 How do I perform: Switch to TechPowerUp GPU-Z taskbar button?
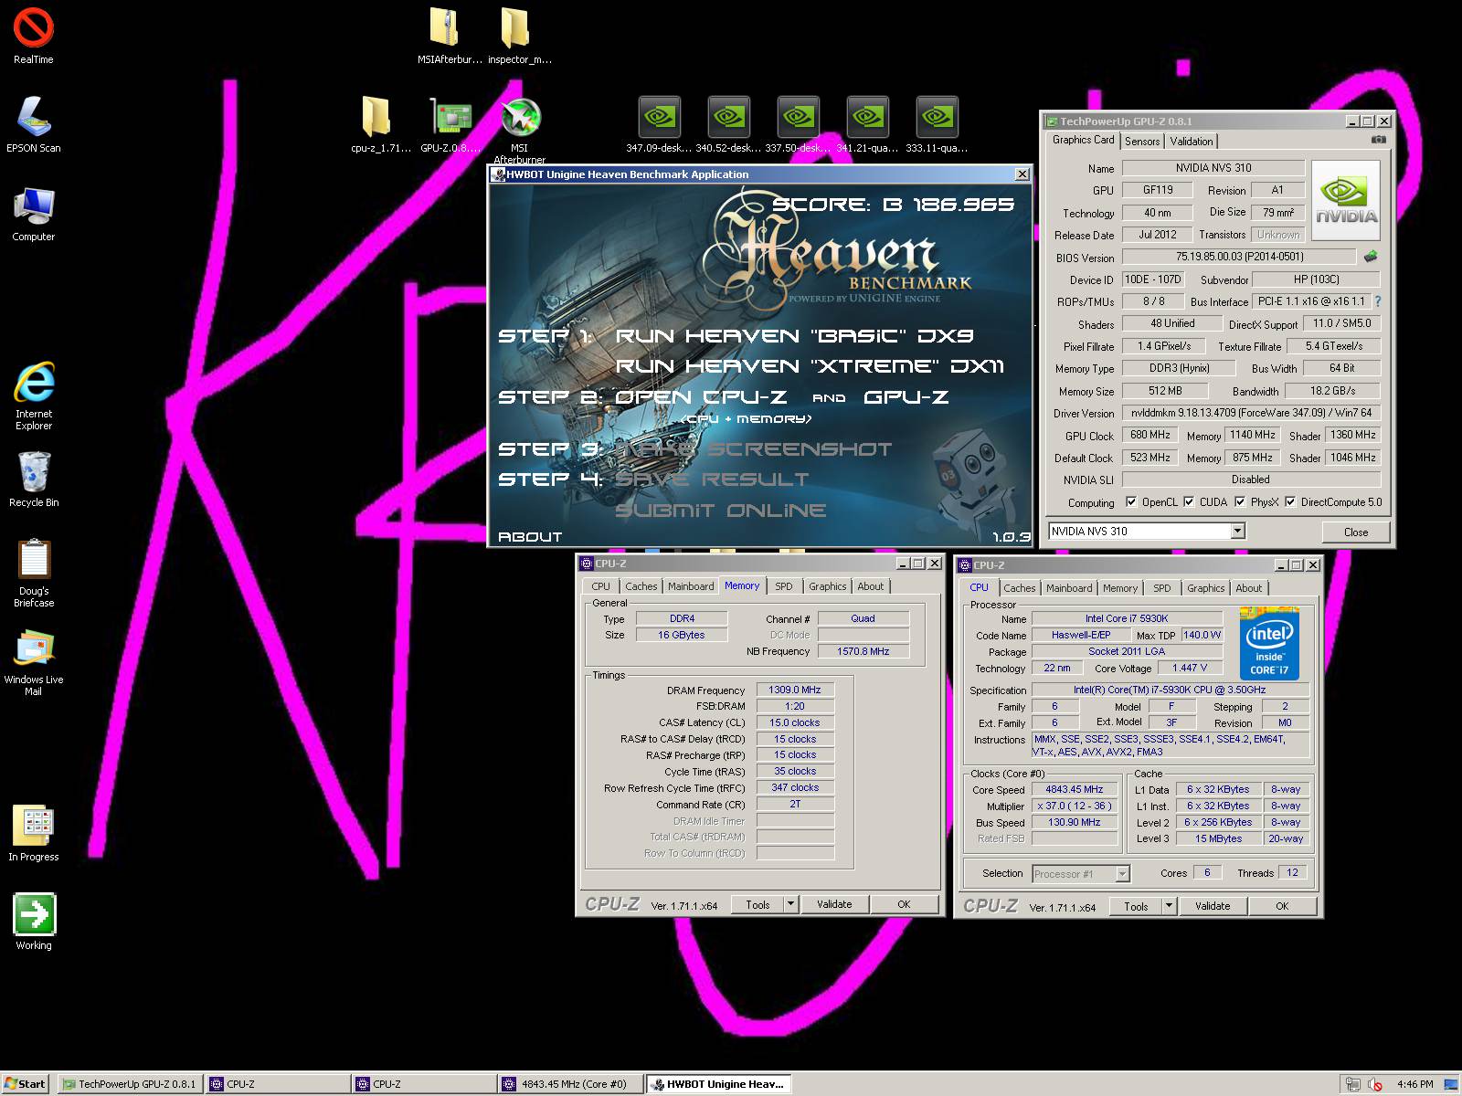[x=129, y=1084]
